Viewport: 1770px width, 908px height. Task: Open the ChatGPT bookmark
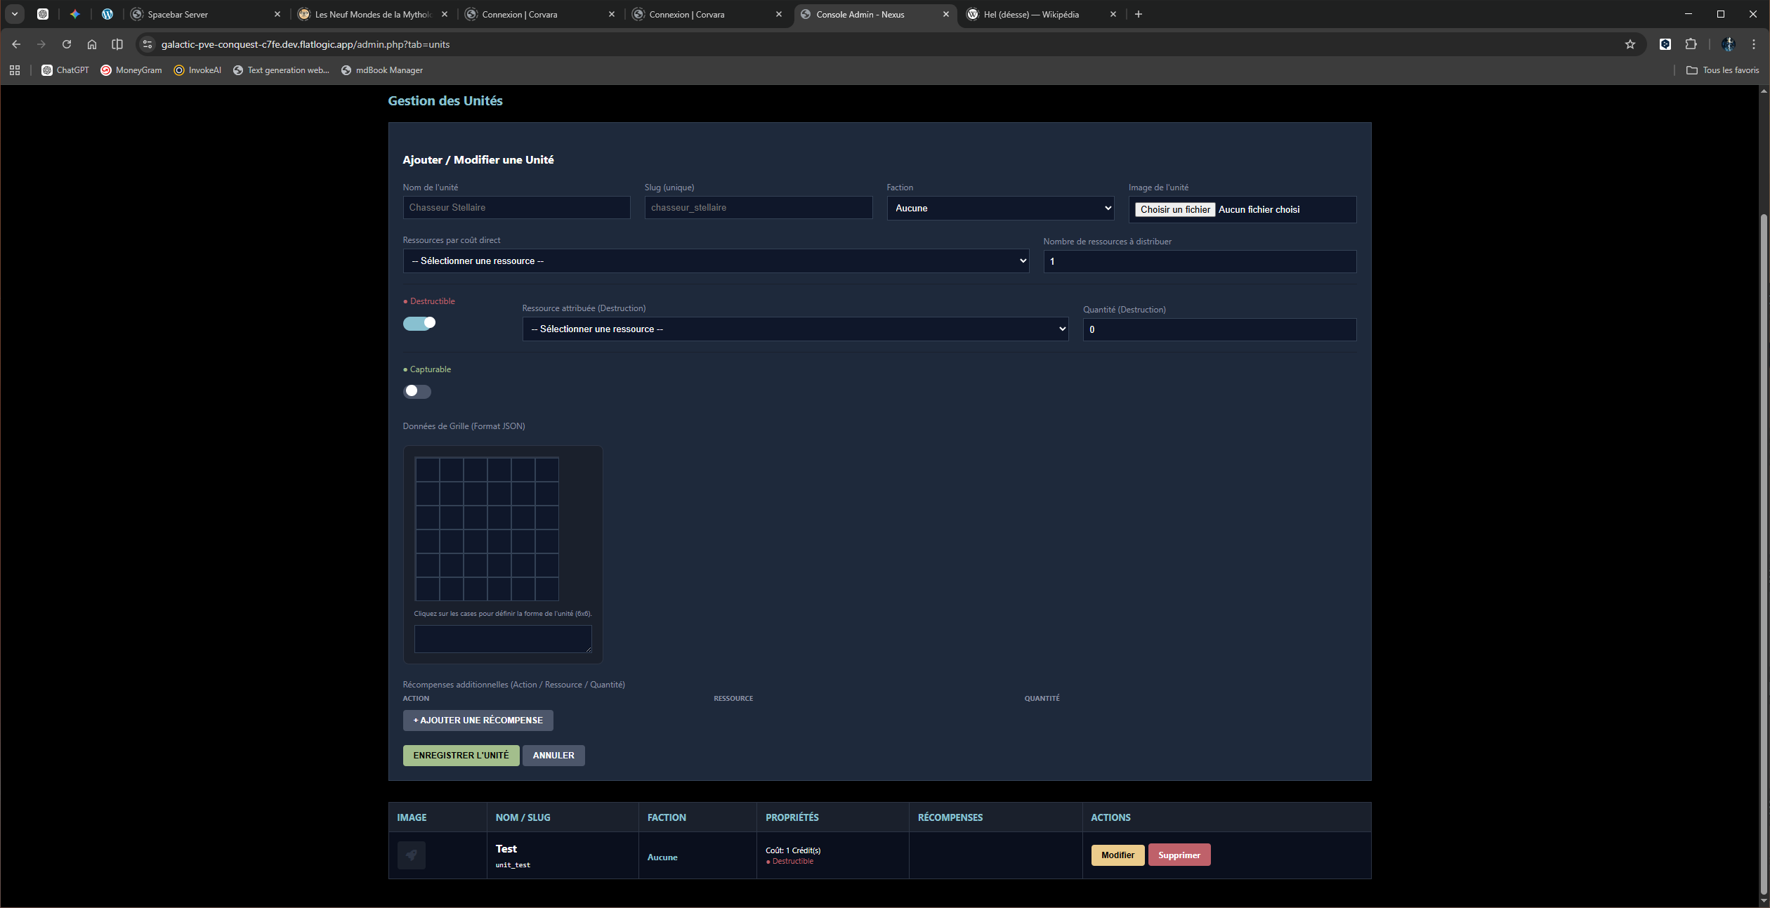tap(65, 70)
